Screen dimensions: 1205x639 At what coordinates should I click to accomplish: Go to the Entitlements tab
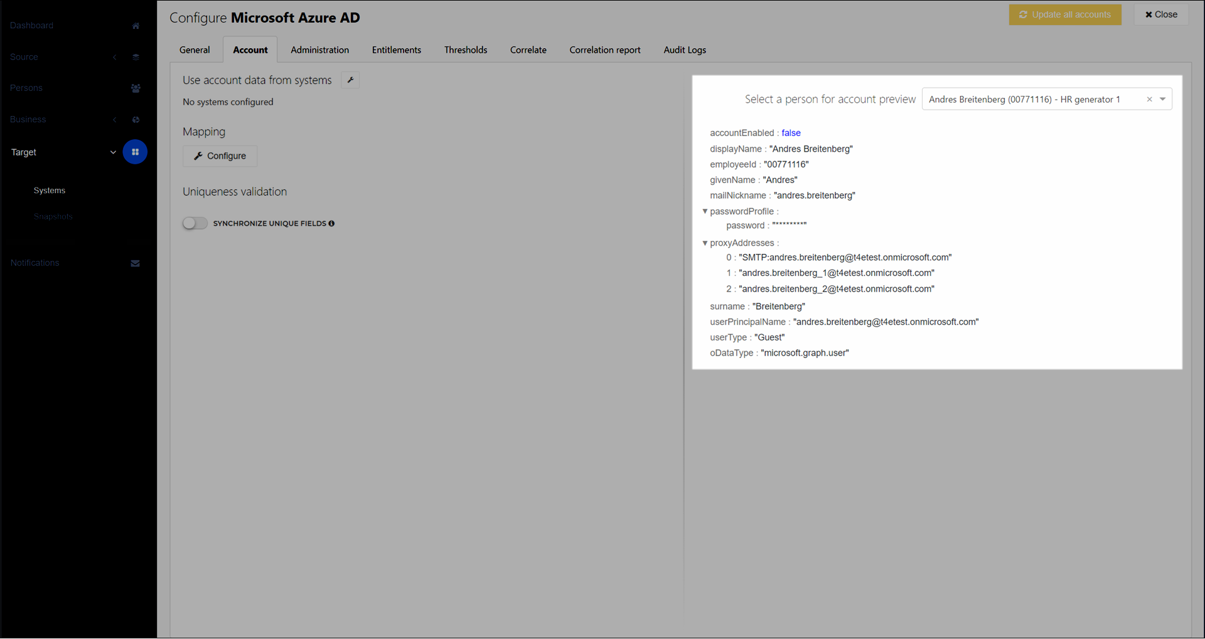pos(397,50)
